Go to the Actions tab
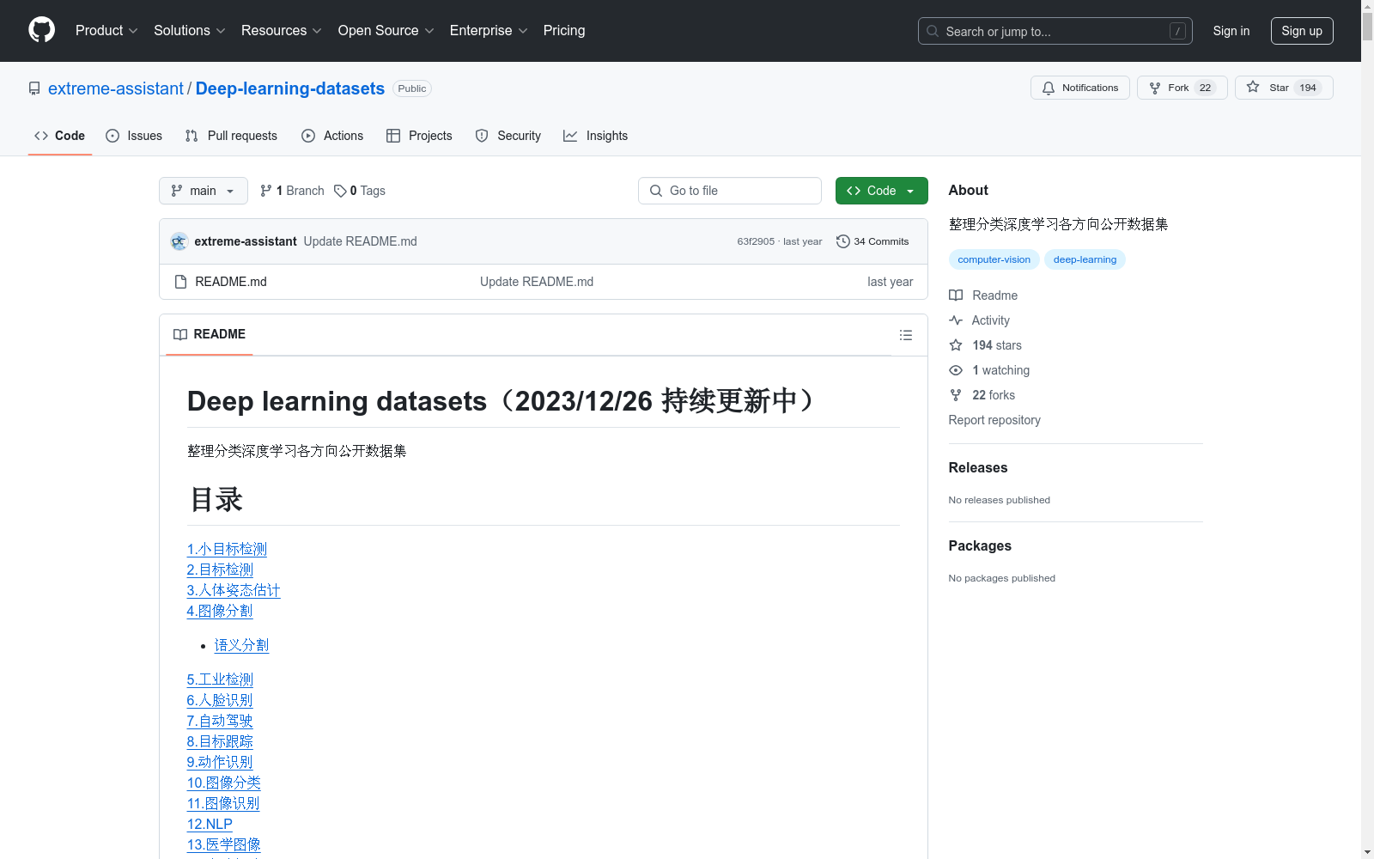The width and height of the screenshot is (1374, 859). [x=332, y=136]
